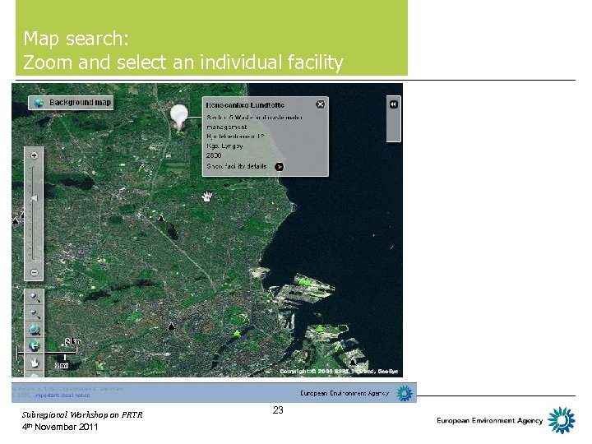Open the Show facility details link text
Image resolution: width=592 pixels, height=444 pixels.
point(236,166)
